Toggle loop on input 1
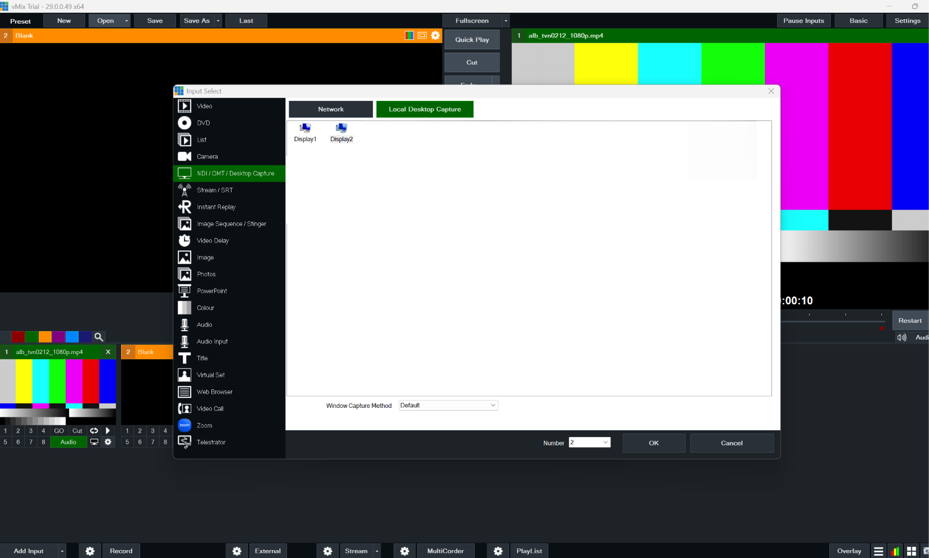 pos(94,431)
